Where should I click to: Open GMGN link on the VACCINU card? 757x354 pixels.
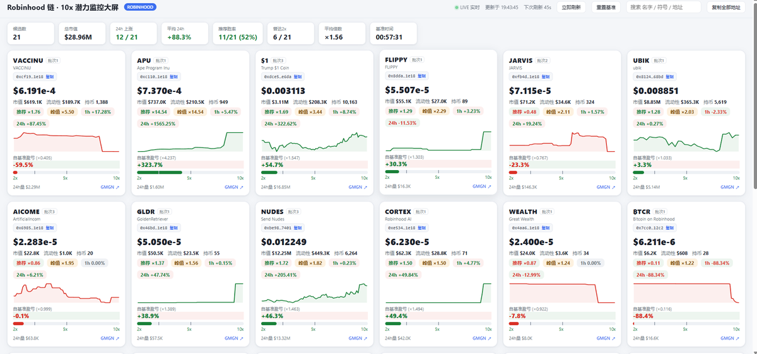tap(110, 187)
